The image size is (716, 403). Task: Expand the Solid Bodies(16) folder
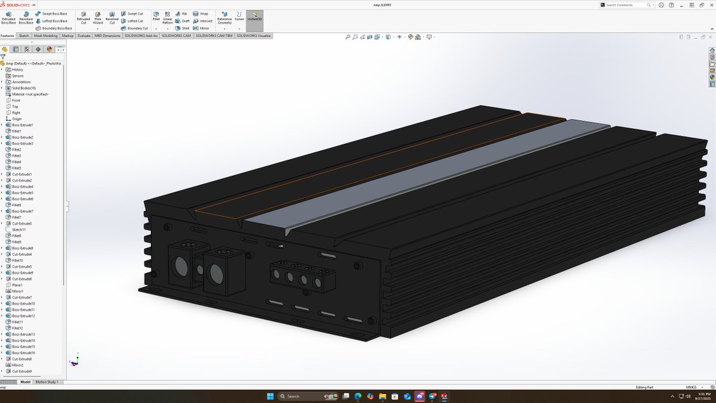coord(2,88)
